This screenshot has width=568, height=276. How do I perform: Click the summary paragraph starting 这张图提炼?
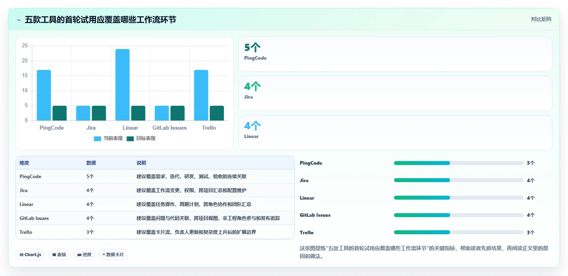424,253
